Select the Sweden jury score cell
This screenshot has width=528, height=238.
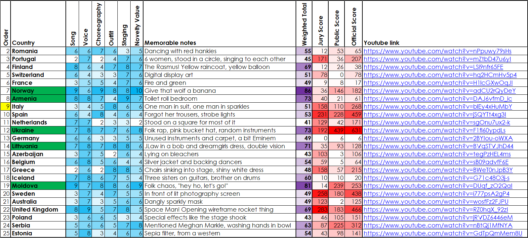(320, 194)
